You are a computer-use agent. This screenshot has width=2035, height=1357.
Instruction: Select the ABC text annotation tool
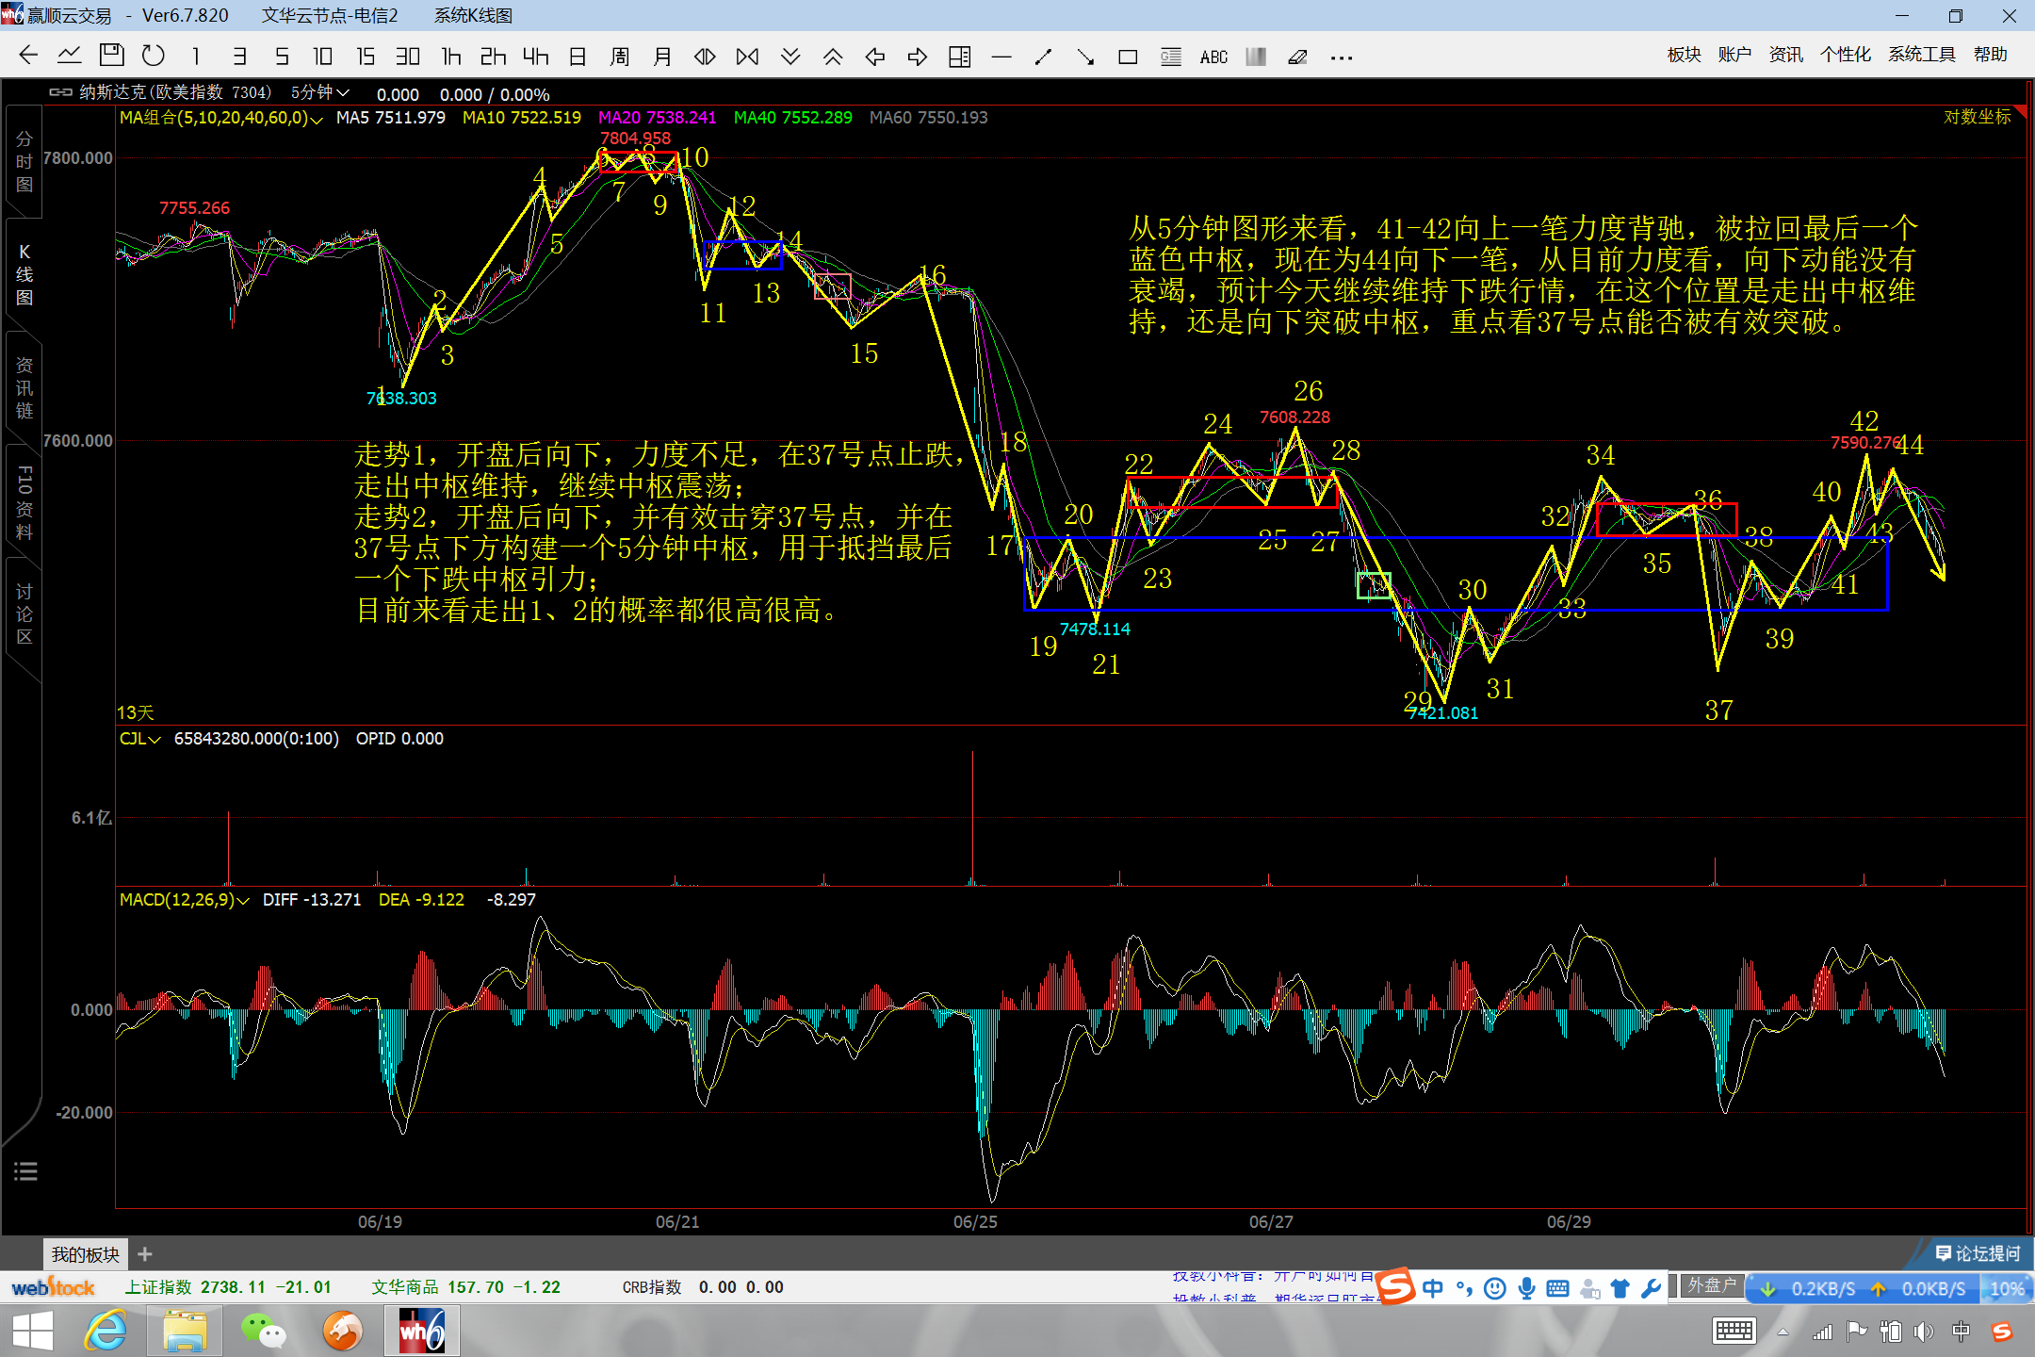tap(1213, 57)
